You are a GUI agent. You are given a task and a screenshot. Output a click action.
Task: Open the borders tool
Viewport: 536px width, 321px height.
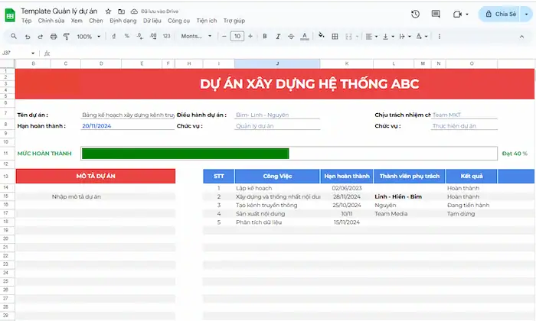click(x=335, y=36)
